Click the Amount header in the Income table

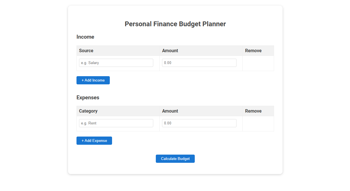tap(170, 51)
